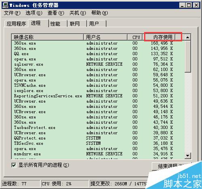
Task: Select the sqlservr.exe process
Action: click(x=98, y=64)
